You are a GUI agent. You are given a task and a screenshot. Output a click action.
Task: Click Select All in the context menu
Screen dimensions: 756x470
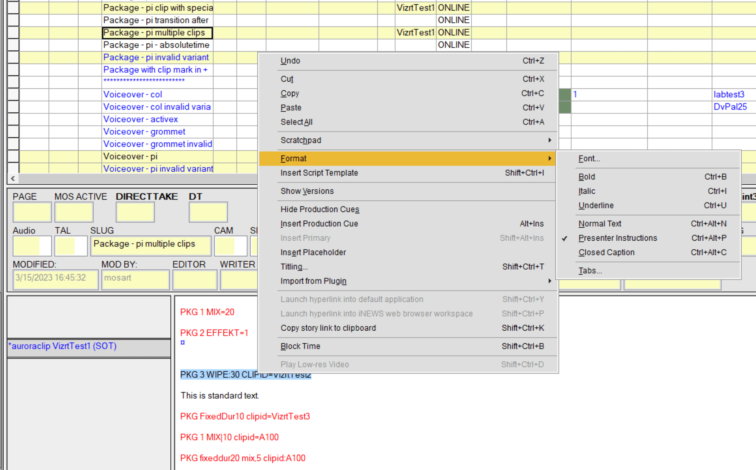tap(296, 122)
